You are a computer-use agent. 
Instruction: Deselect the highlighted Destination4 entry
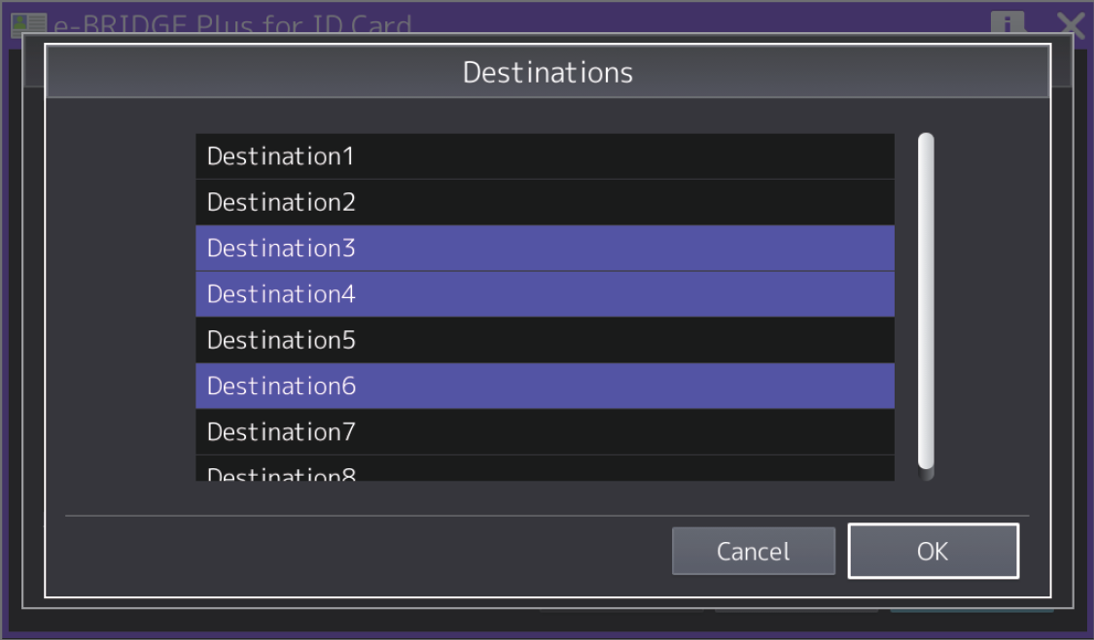click(x=545, y=294)
